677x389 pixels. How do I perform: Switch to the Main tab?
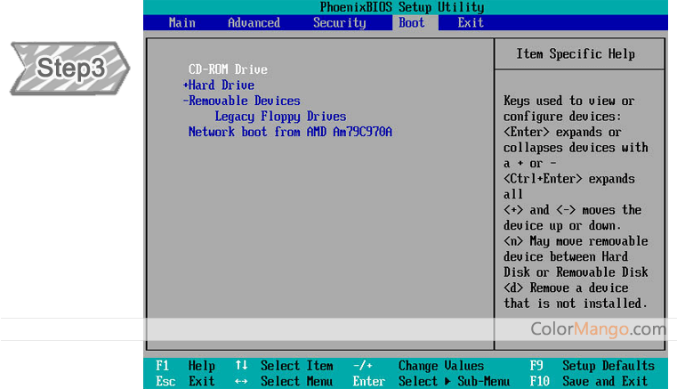(x=182, y=23)
